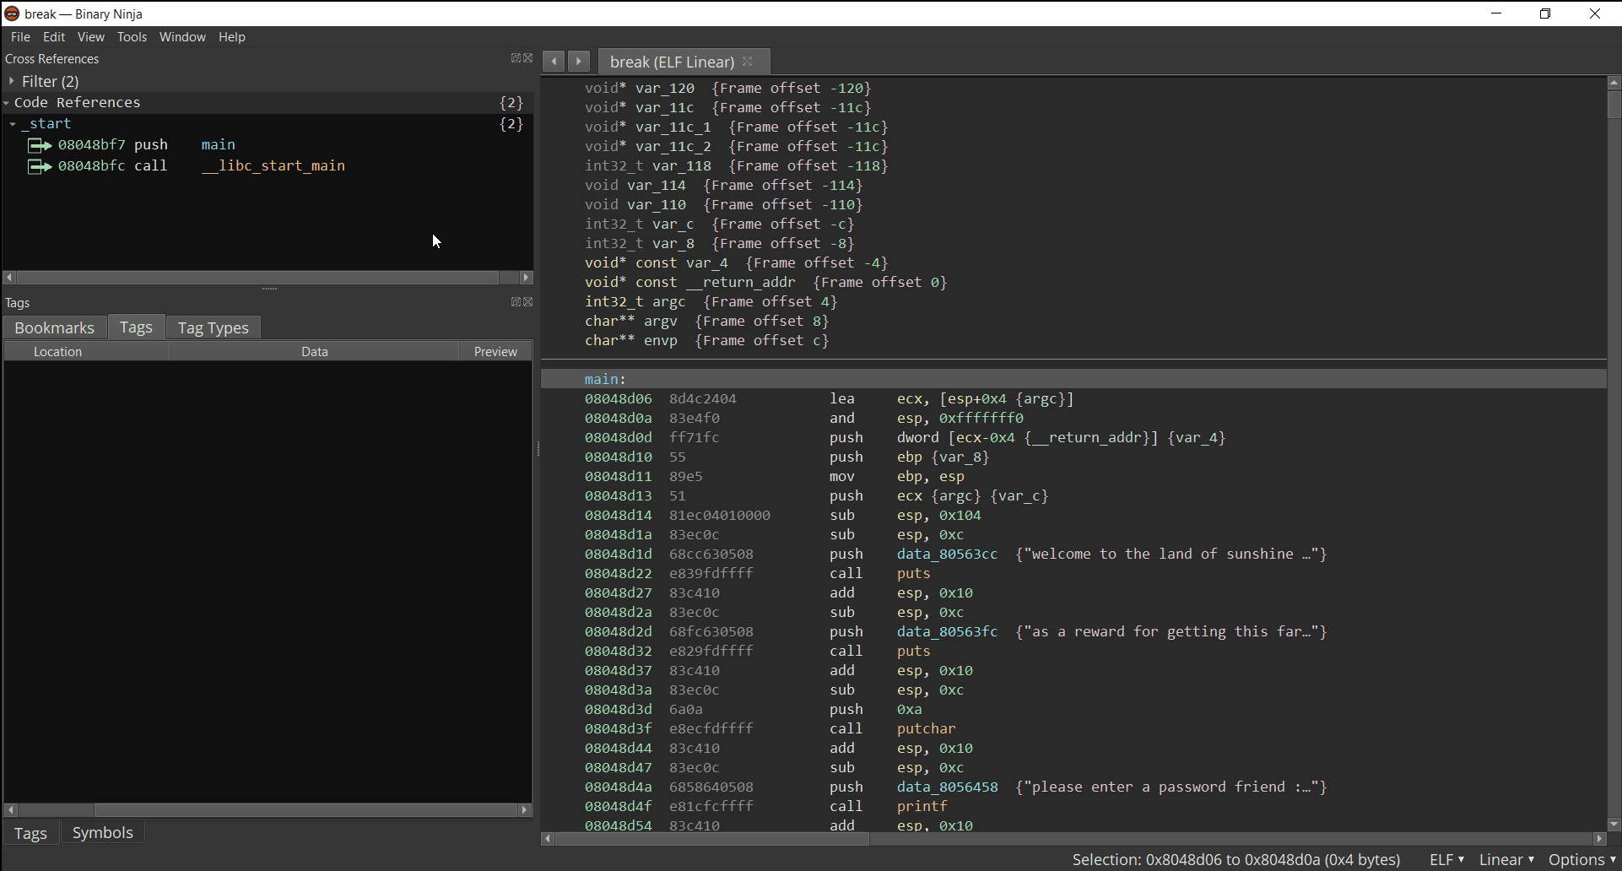Open the Edit menu
The image size is (1622, 871).
coord(54,37)
